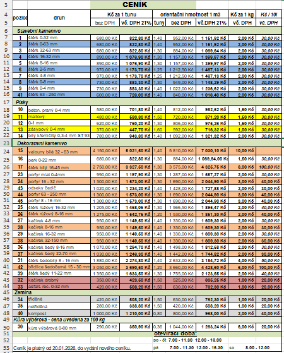This screenshot has height=353, width=284.
Task: Click the 'štěrk 2-5 mm' cell
Action: [x=59, y=69]
